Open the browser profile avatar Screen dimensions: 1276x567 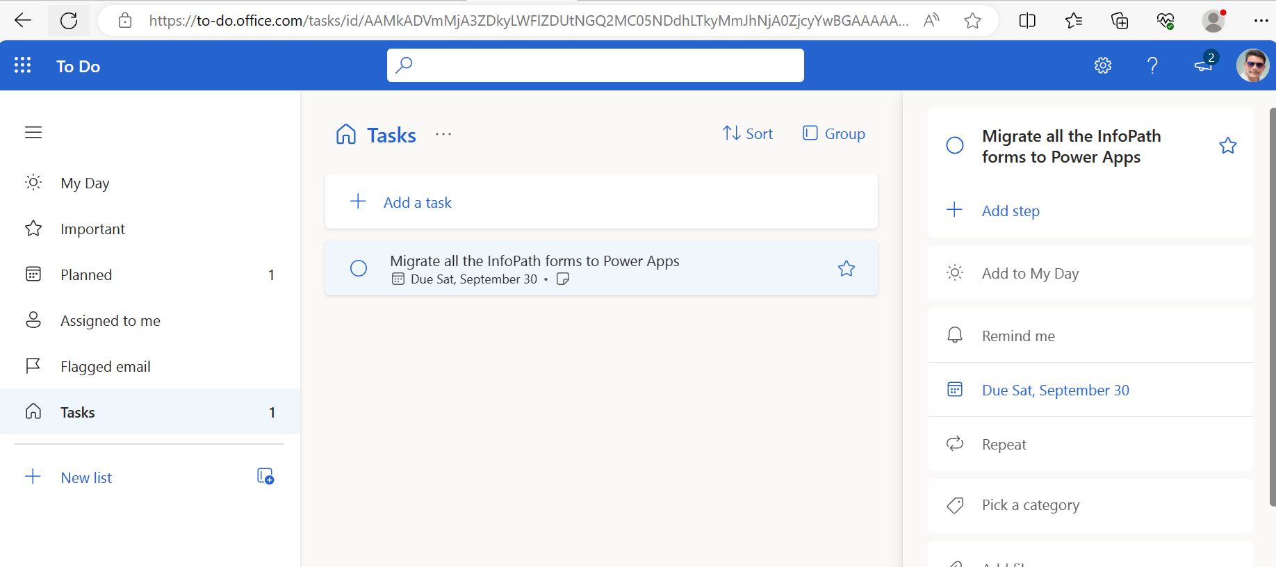pyautogui.click(x=1213, y=21)
